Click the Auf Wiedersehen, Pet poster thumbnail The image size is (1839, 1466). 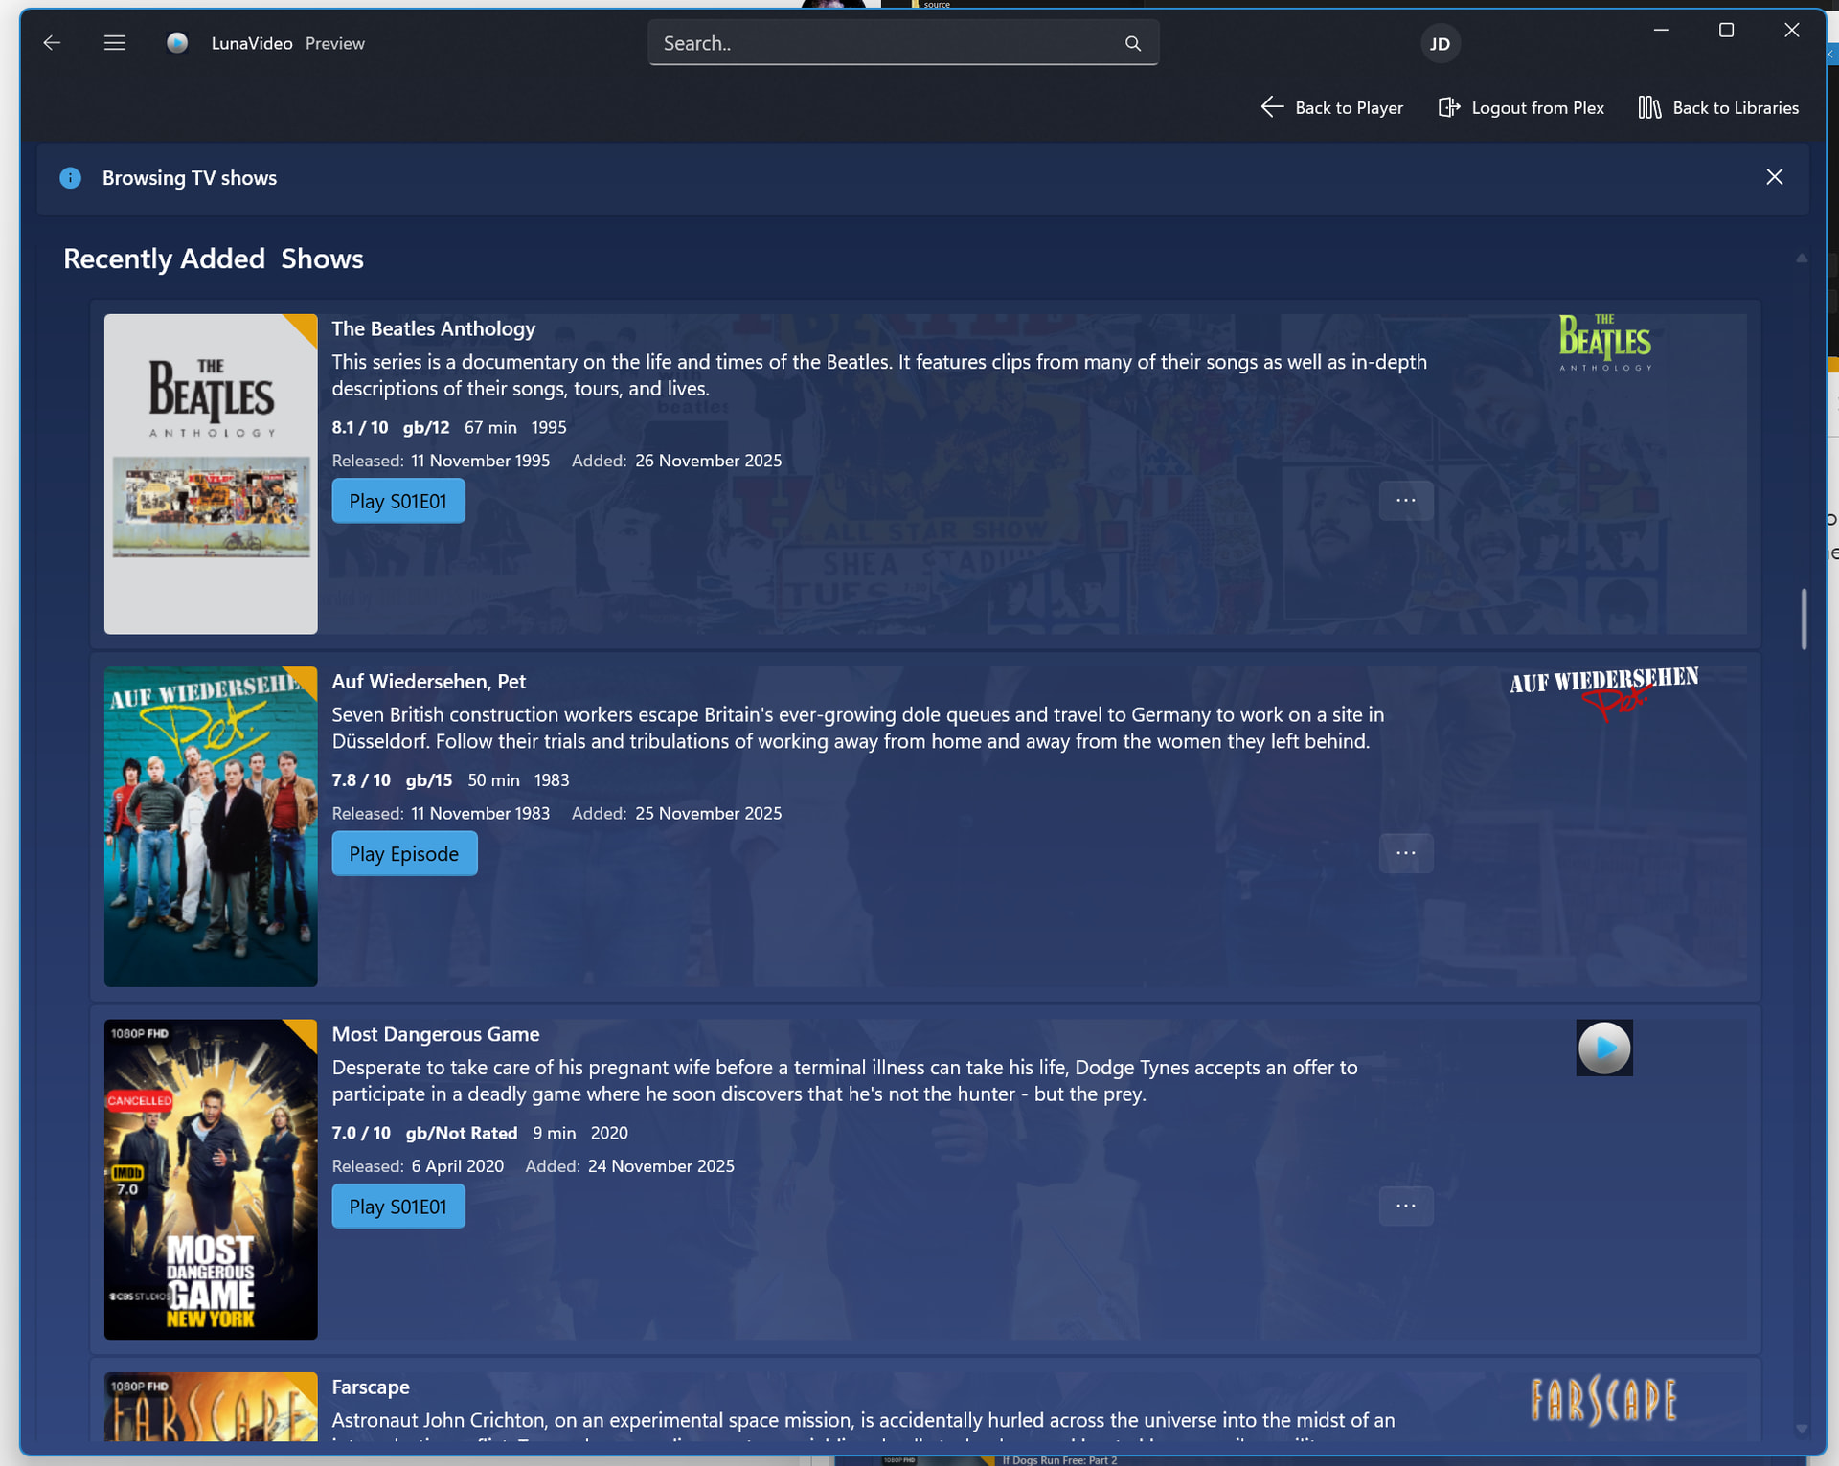click(x=211, y=826)
